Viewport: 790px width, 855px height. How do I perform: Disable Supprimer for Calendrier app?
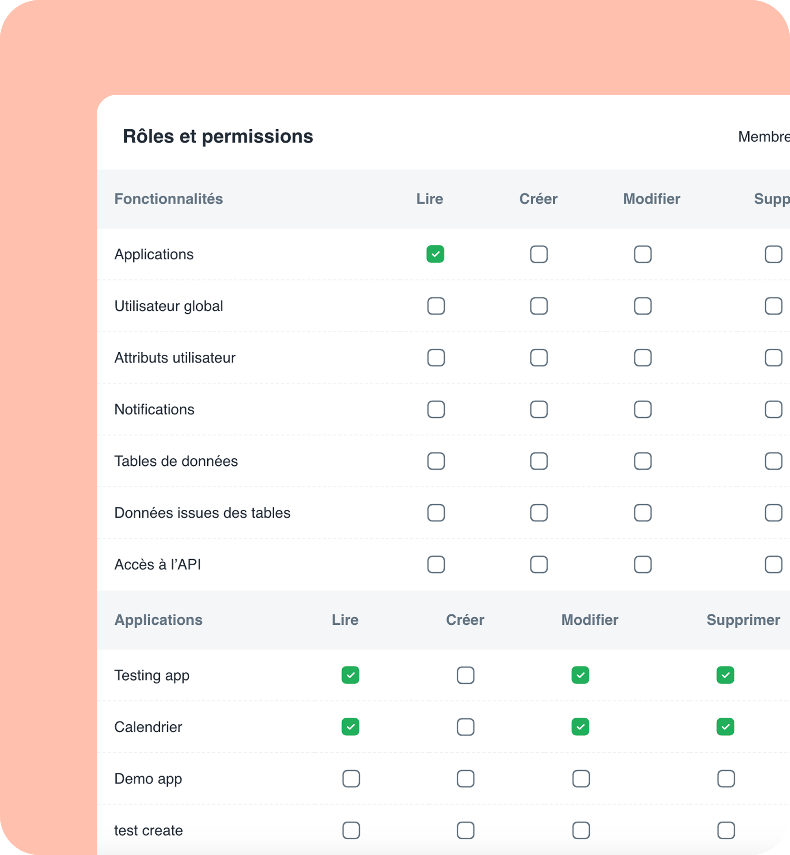[x=725, y=727]
